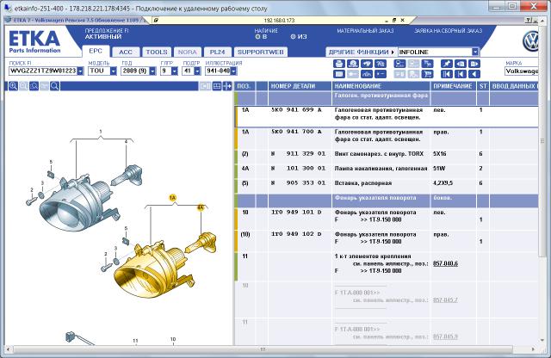Image resolution: width=551 pixels, height=358 pixels.
Task: Click the ETKA Parts Information logo
Action: point(34,42)
